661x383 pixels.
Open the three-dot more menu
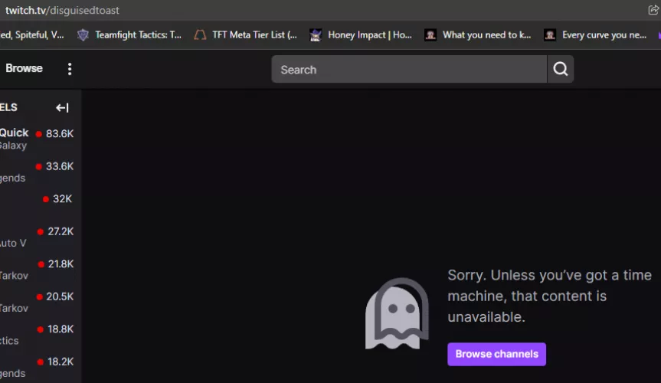70,69
